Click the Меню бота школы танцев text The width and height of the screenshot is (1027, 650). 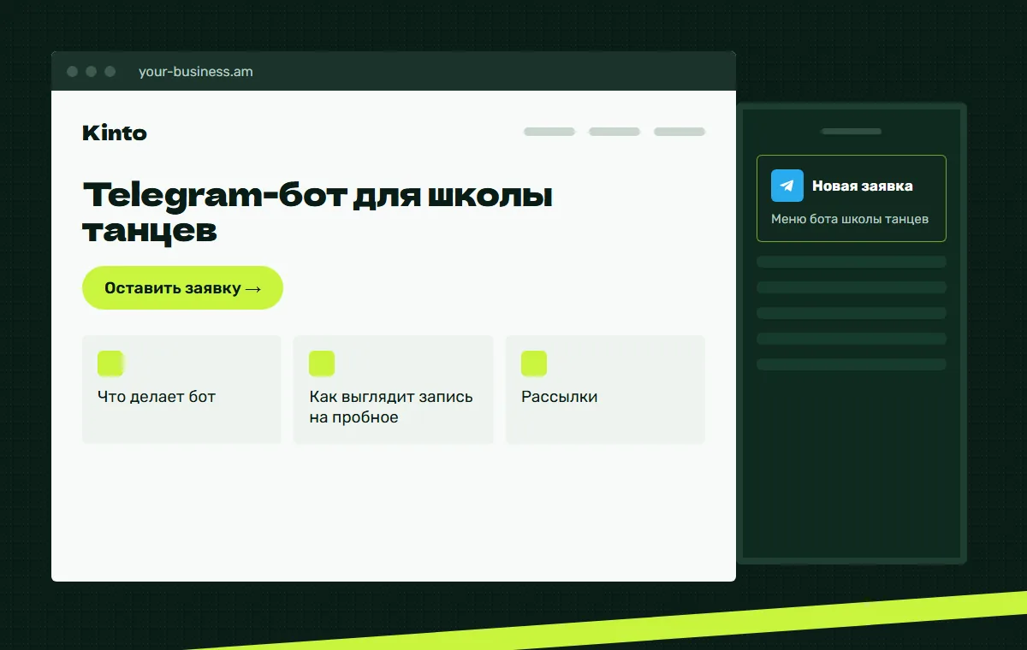pos(850,219)
